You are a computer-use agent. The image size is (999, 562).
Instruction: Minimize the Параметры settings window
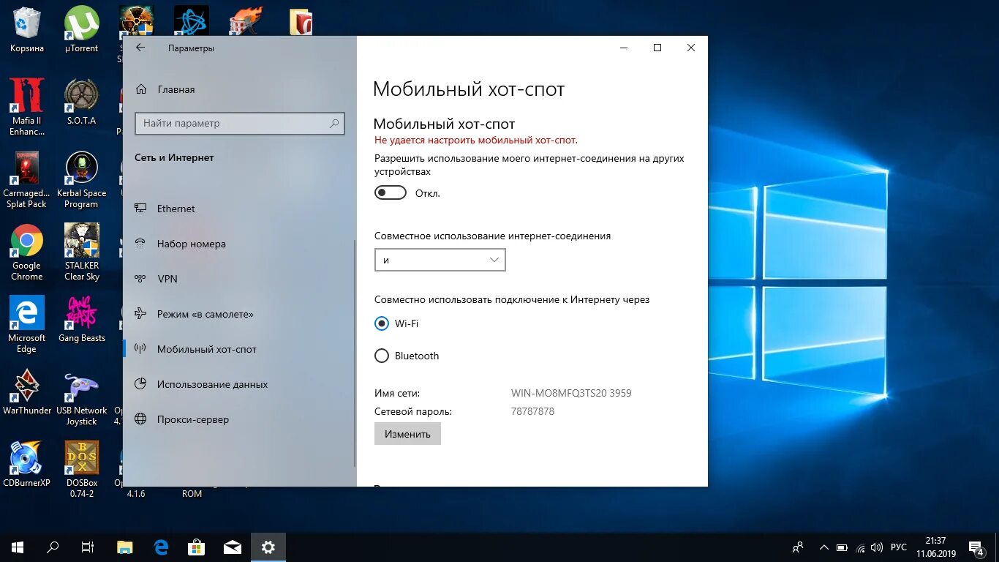tap(624, 48)
